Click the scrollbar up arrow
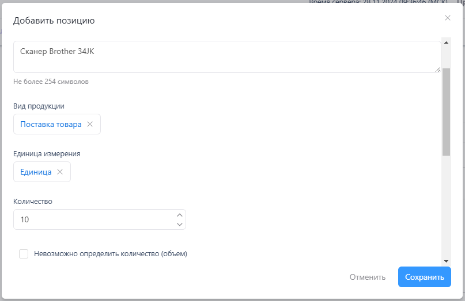The height and width of the screenshot is (301, 465). 446,42
